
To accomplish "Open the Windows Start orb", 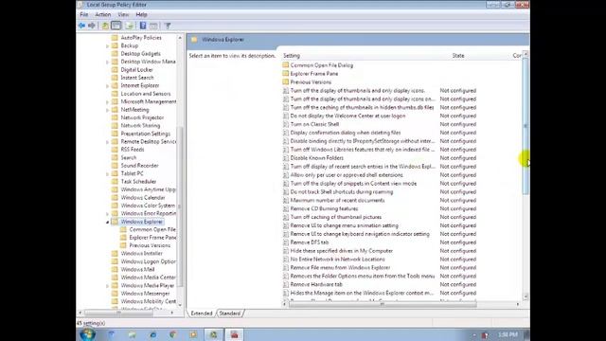I will coord(87,334).
